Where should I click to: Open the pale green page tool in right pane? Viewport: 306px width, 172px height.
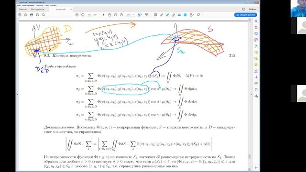(x=256, y=53)
